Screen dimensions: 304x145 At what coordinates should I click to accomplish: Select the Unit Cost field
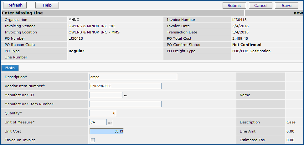pos(106,131)
